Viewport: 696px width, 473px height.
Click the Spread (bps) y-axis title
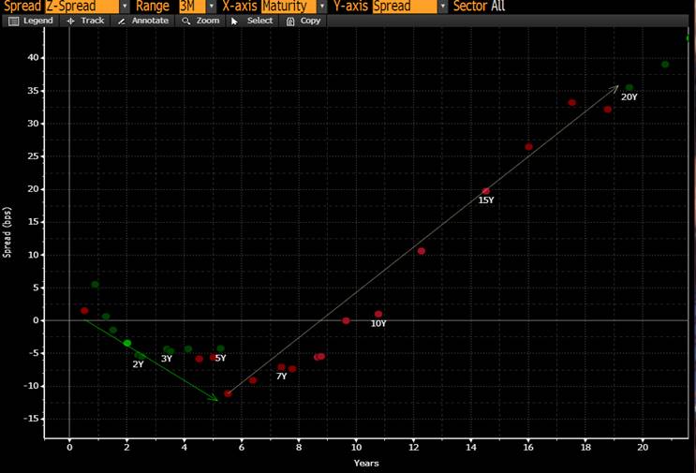click(x=7, y=232)
